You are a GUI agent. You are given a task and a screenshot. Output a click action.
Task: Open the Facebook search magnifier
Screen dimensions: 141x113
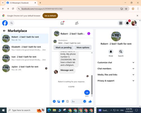(12, 23)
